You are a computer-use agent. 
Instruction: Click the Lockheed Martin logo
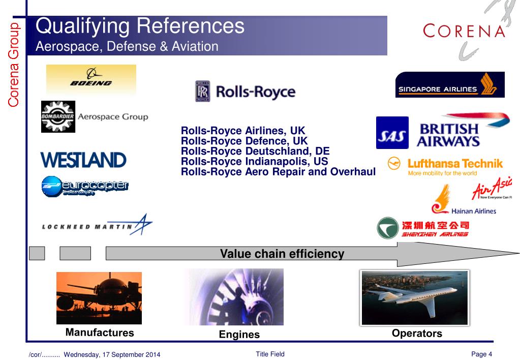[97, 225]
